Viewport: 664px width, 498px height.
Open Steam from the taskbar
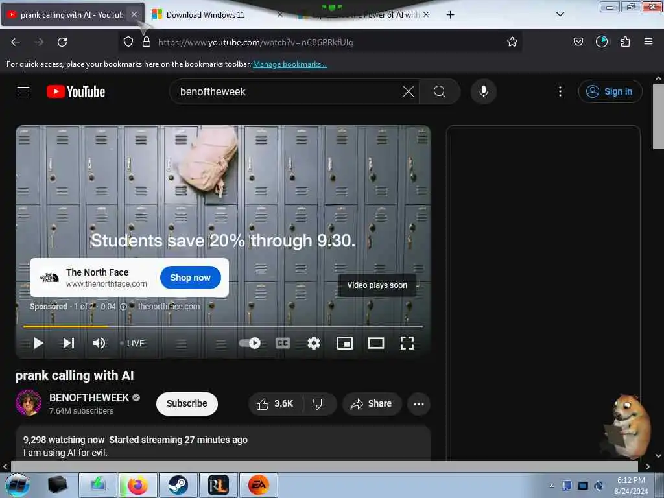pos(178,485)
